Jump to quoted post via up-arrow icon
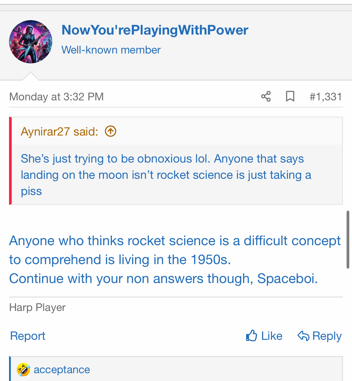Image resolution: width=352 pixels, height=381 pixels. 110,131
